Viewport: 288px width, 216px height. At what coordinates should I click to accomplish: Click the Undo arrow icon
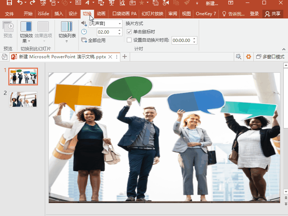20,3
